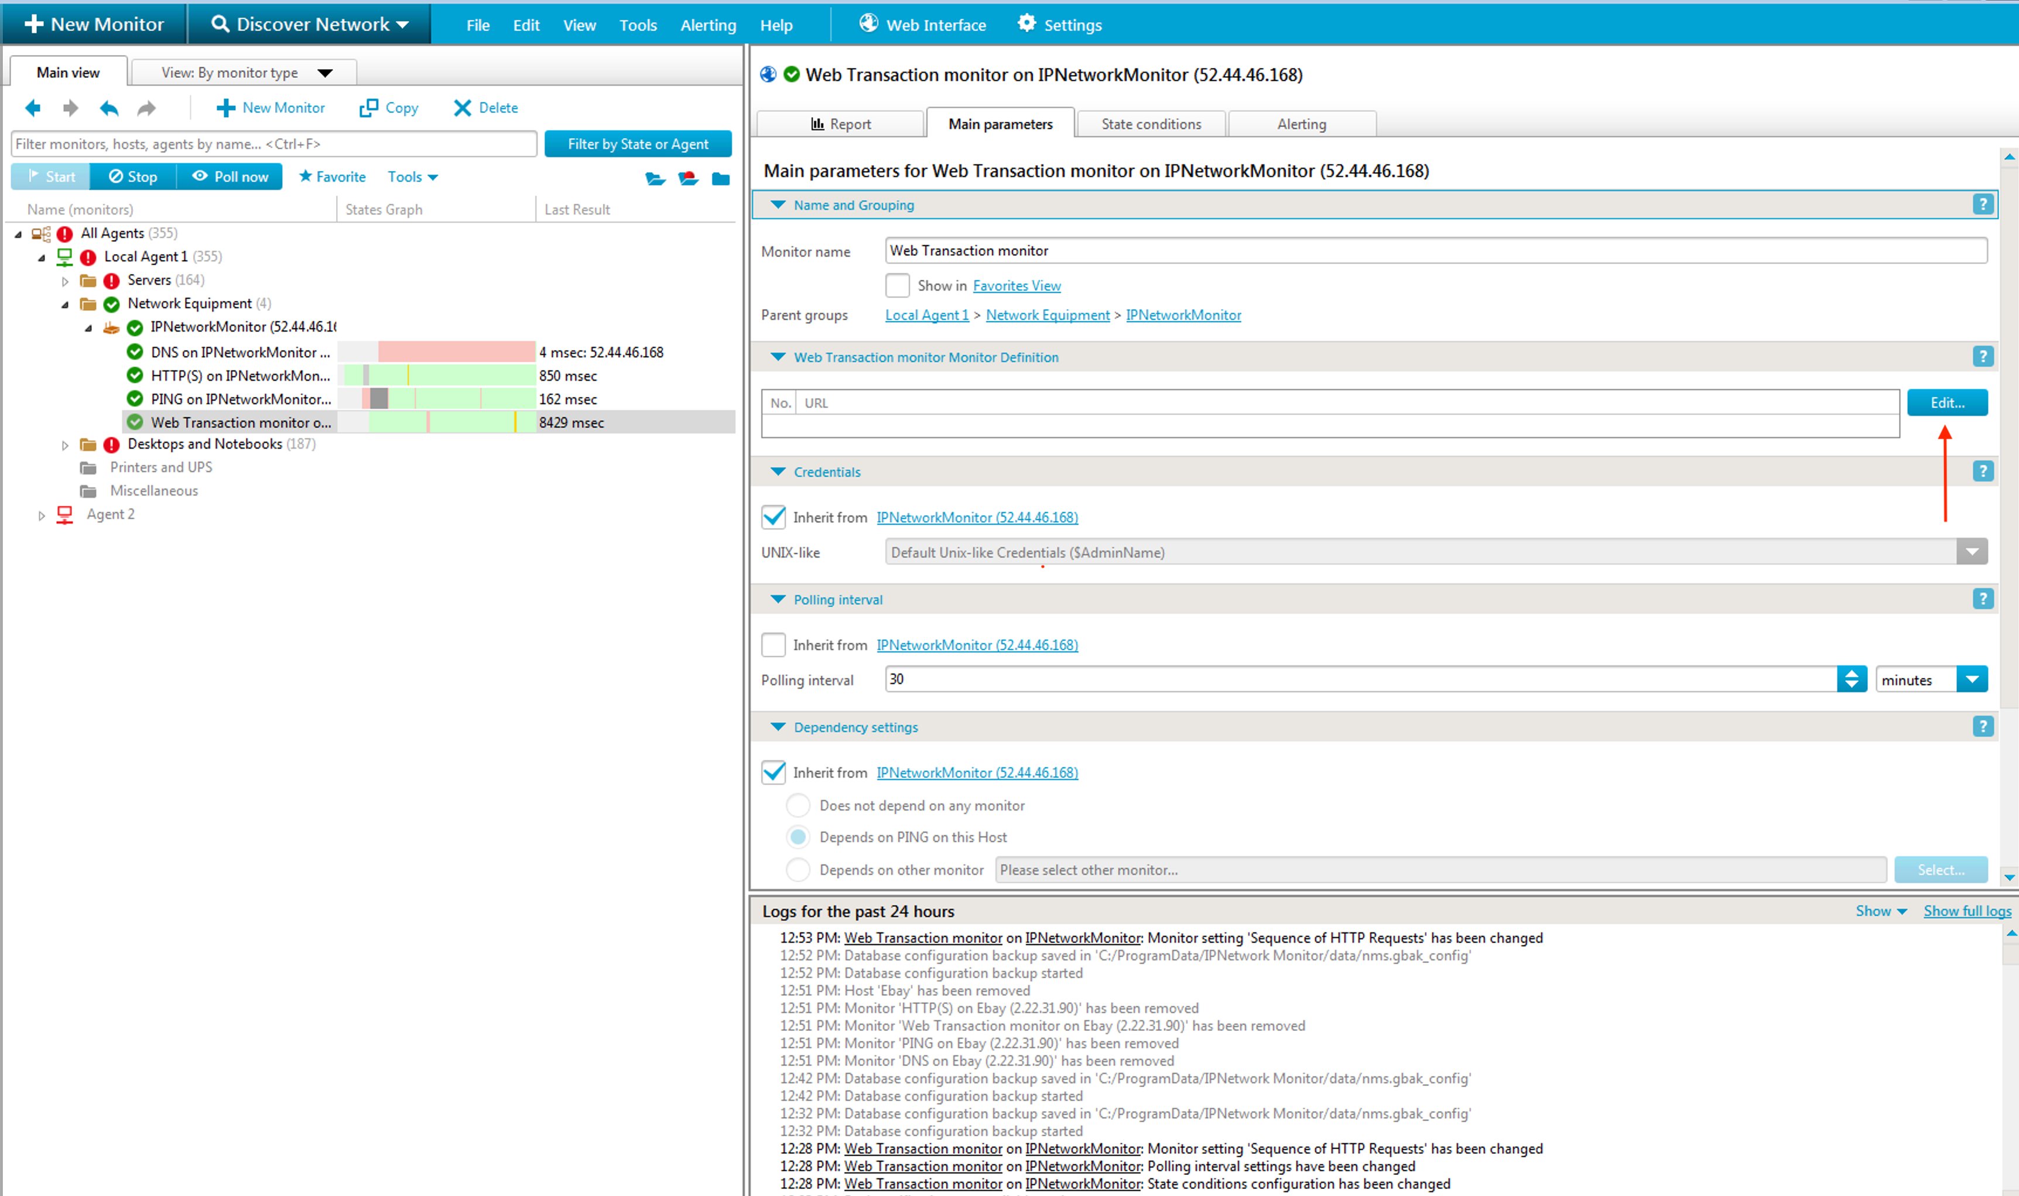Click the expand-all folders icon

pyautogui.click(x=655, y=178)
